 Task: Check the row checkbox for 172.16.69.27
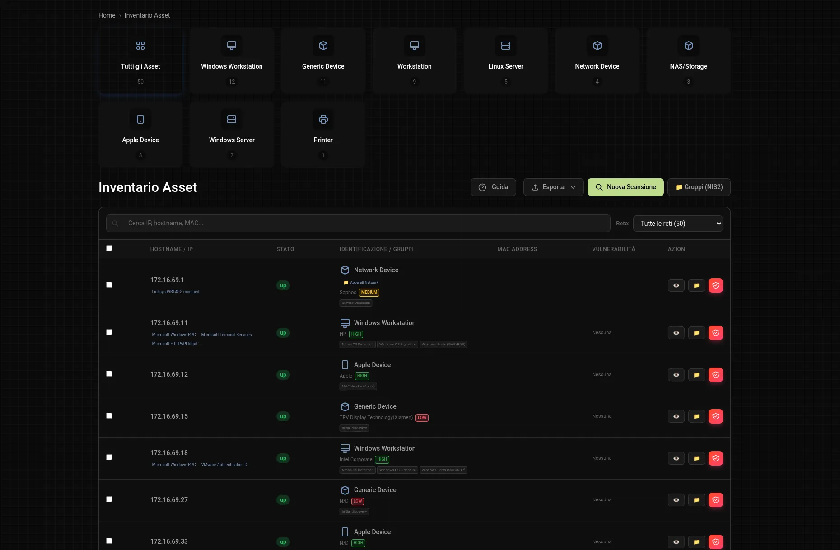(x=109, y=499)
